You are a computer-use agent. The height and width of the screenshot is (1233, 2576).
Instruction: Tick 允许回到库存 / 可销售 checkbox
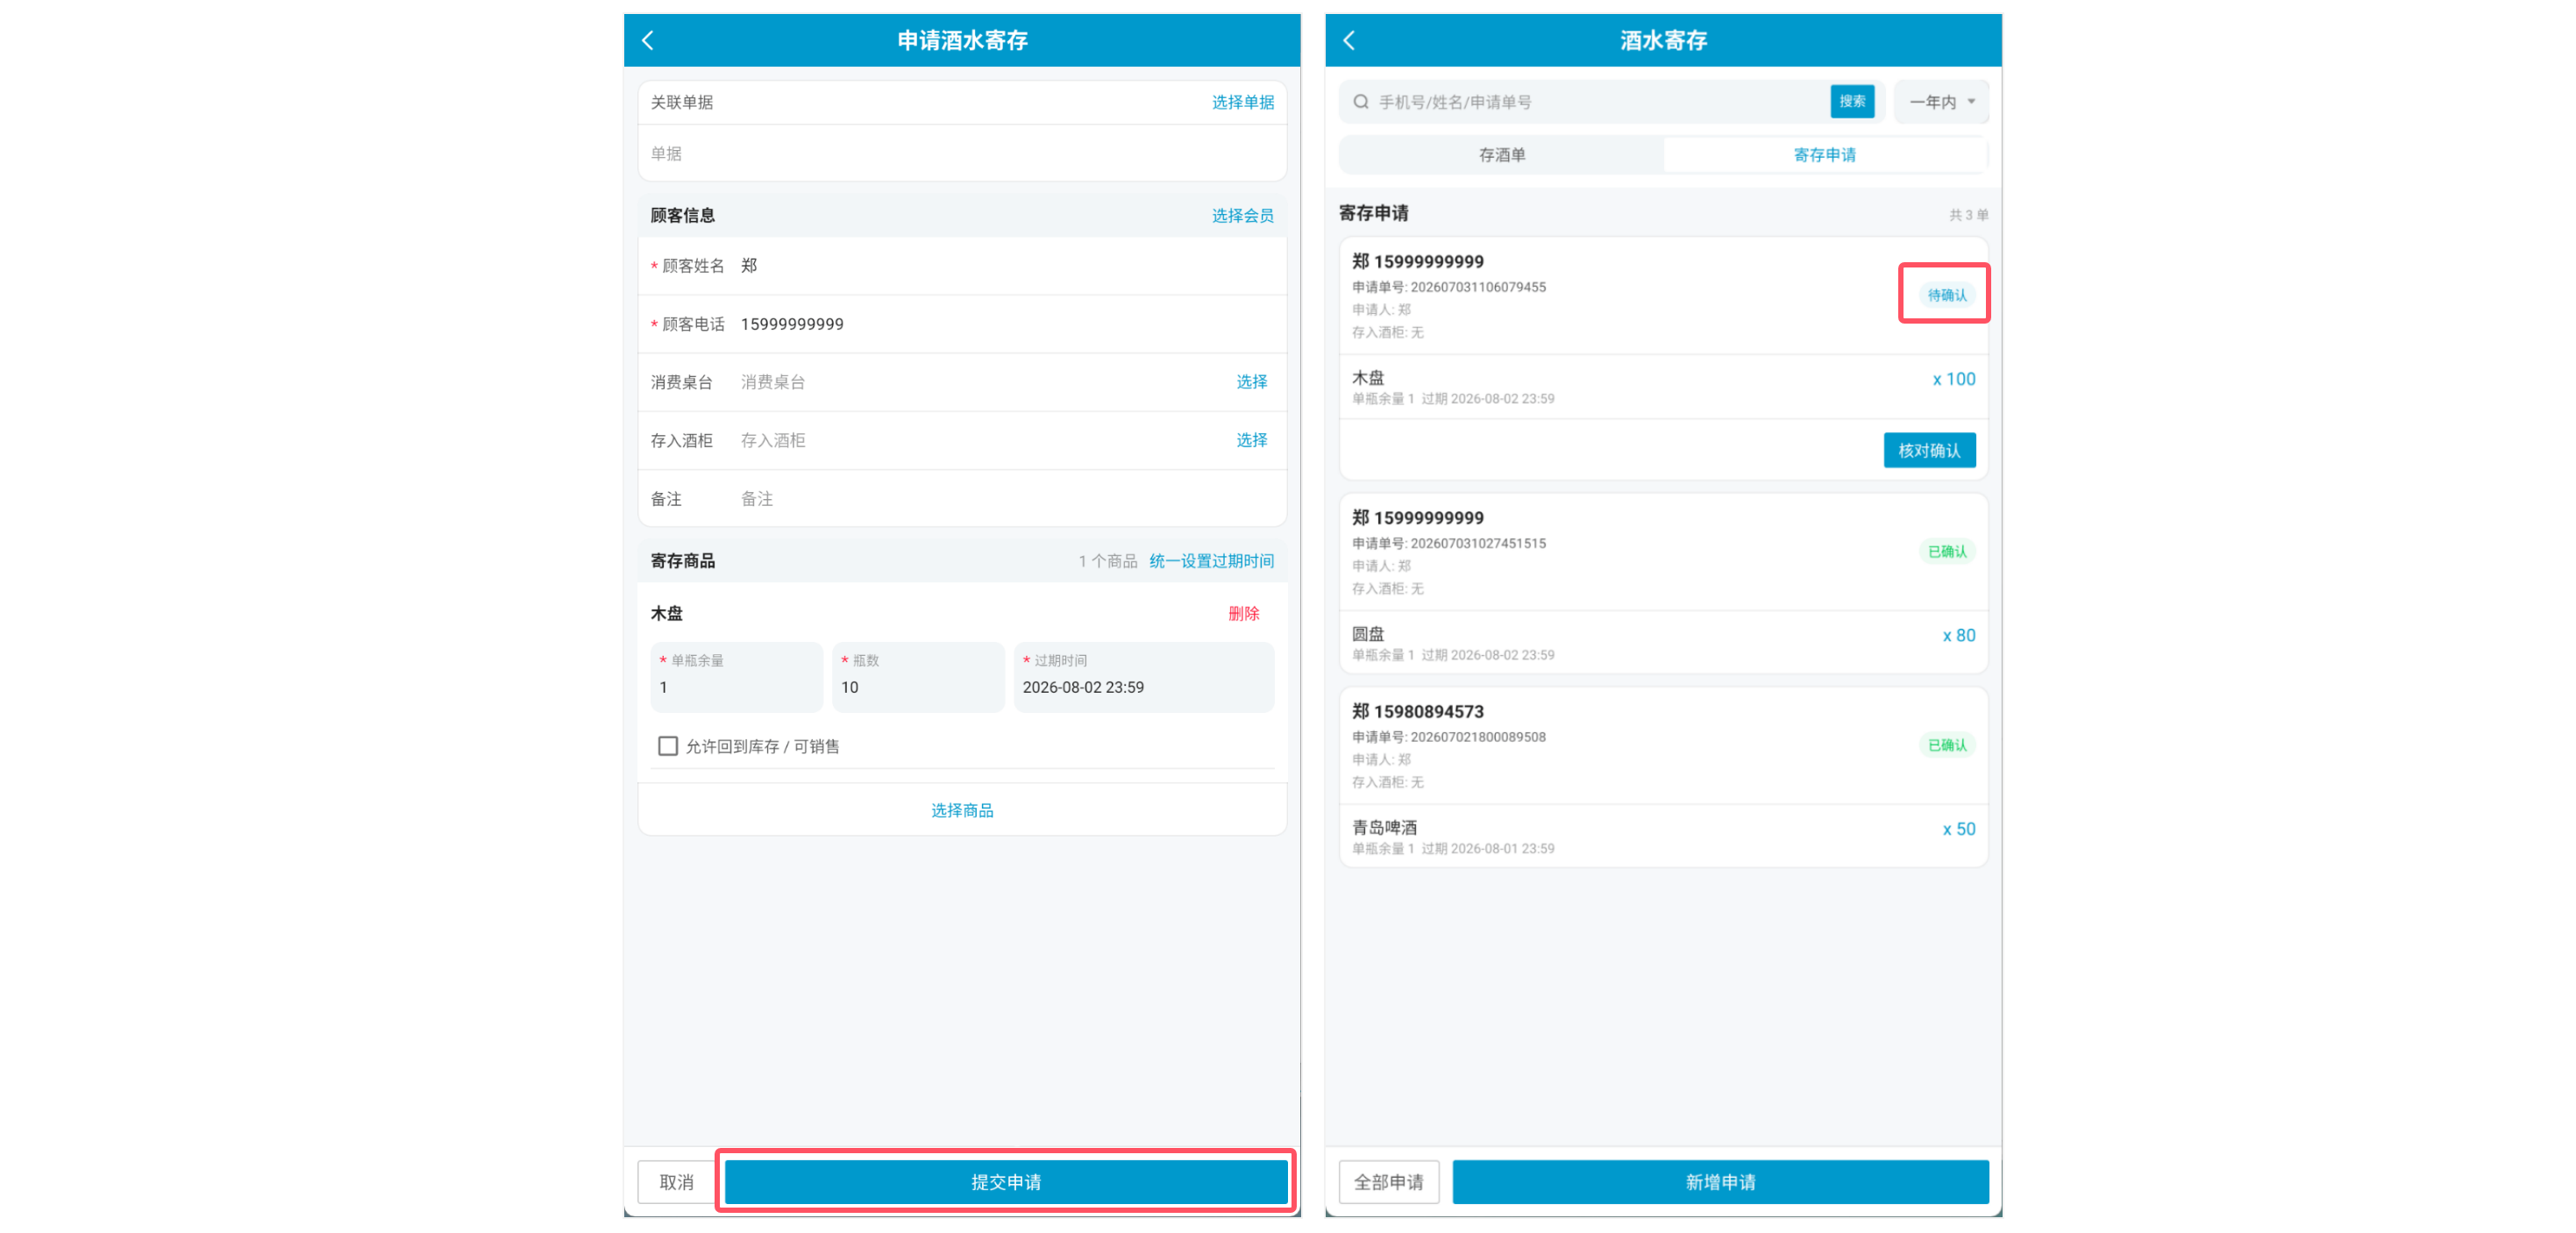[668, 746]
